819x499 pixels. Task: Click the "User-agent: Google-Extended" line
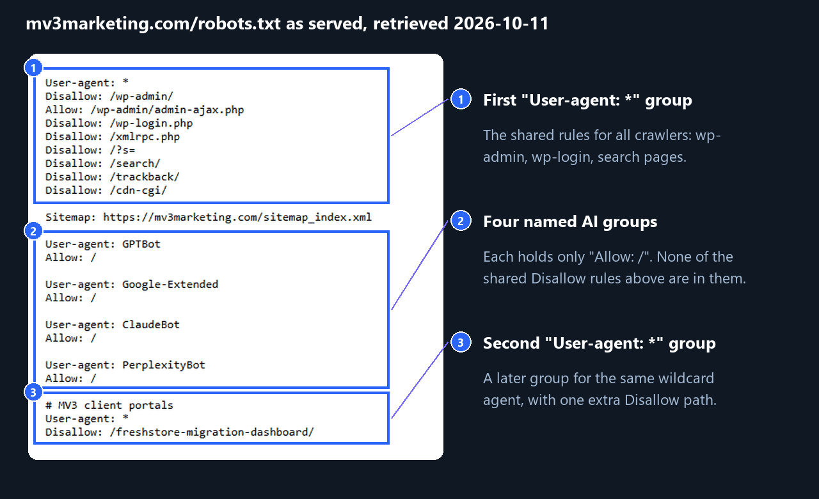[132, 284]
